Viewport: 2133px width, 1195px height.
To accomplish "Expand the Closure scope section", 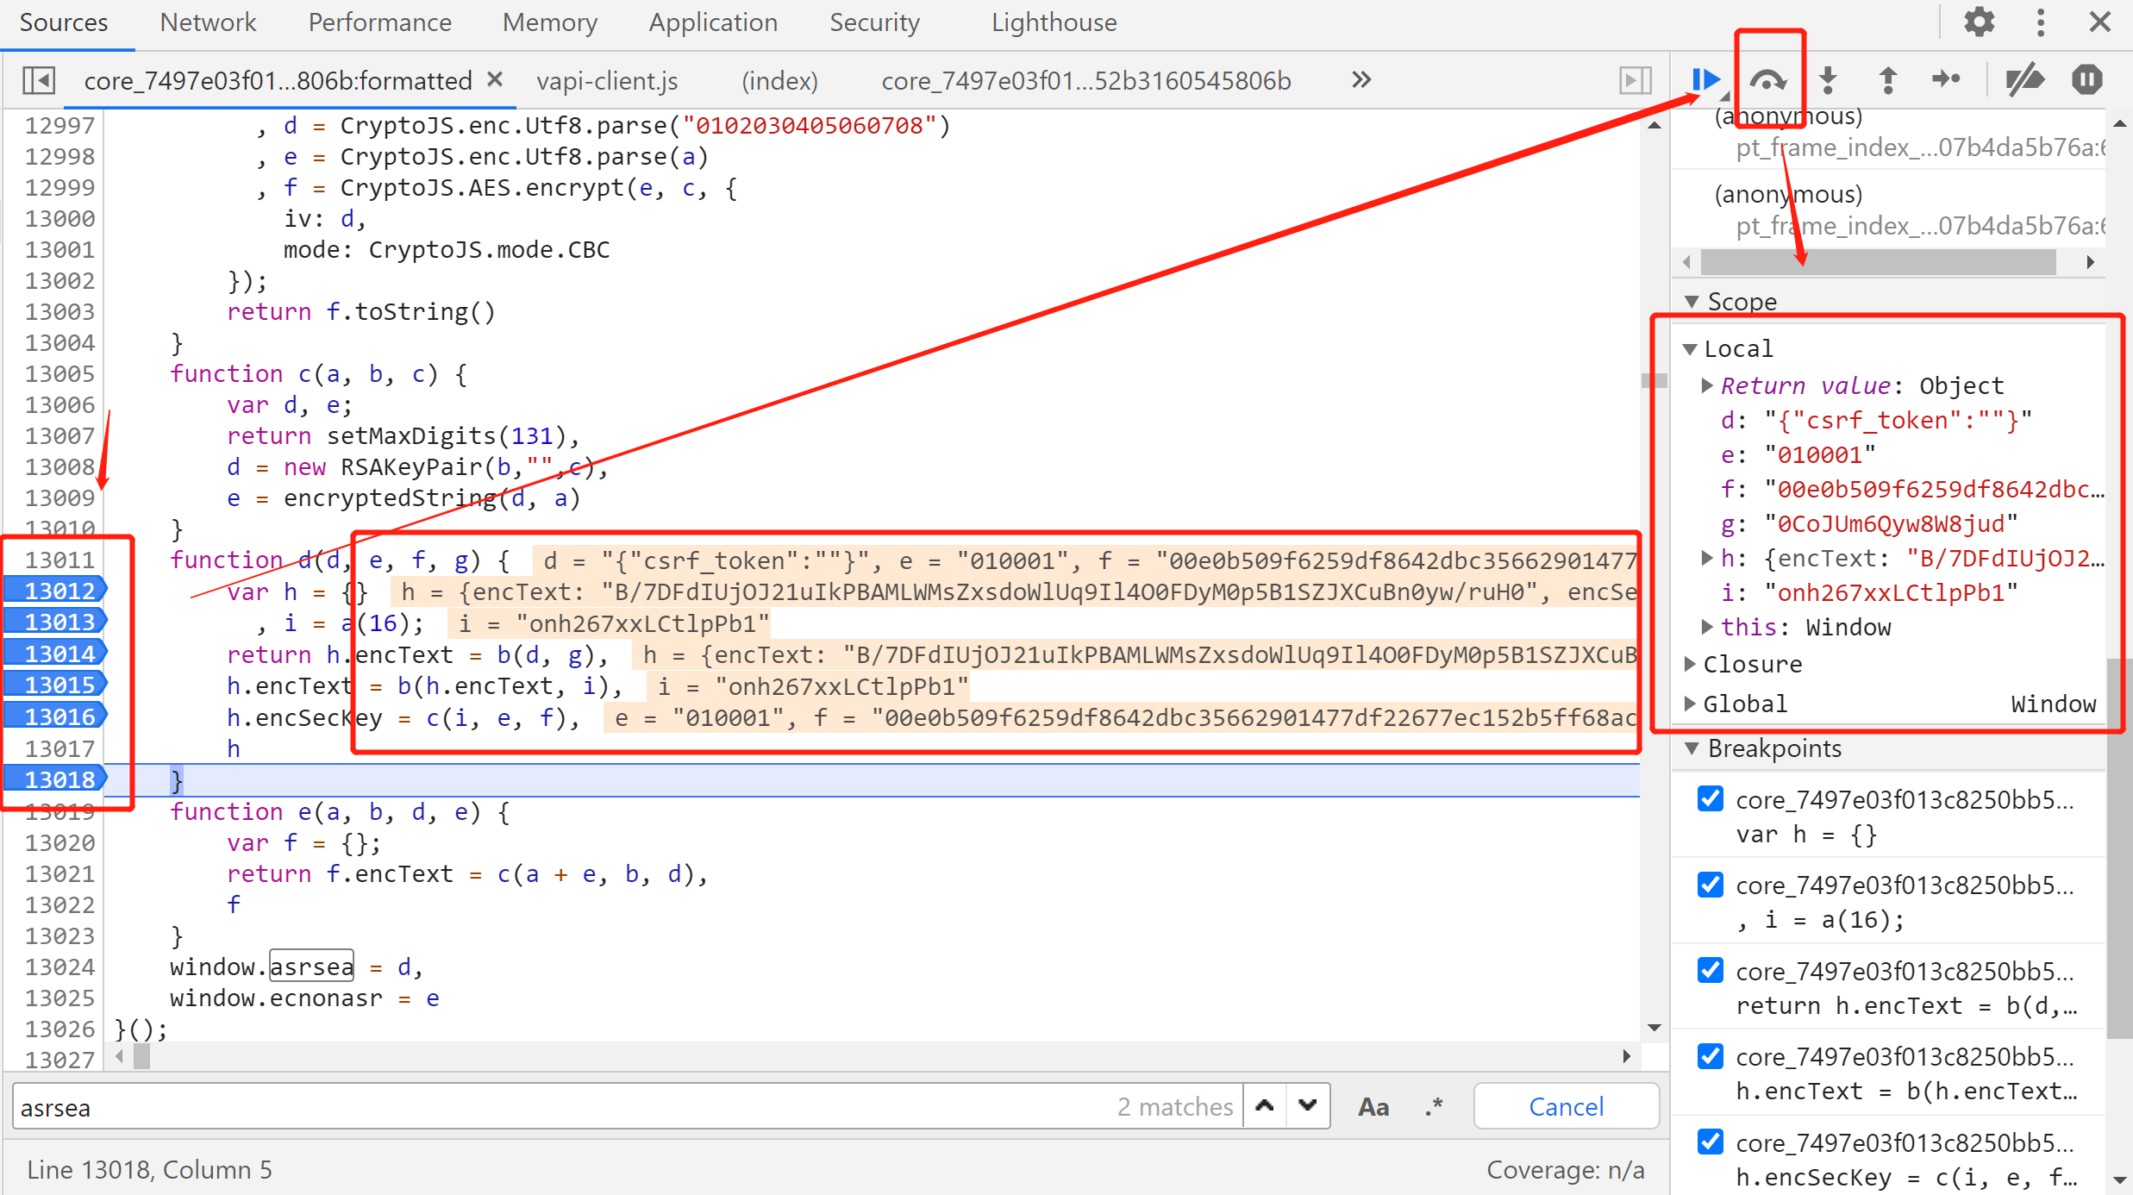I will (1690, 664).
